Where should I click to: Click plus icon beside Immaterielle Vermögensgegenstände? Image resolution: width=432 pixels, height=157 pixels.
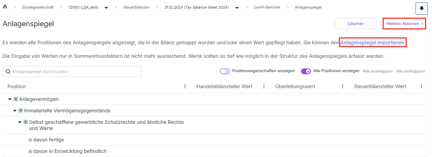pos(21,111)
